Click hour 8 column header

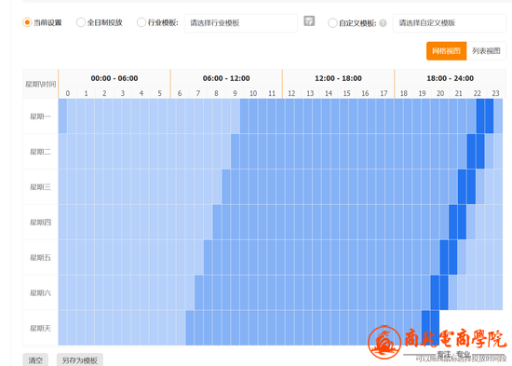pyautogui.click(x=216, y=93)
